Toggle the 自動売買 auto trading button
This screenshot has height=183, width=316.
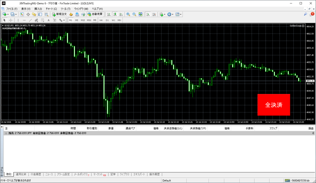pyautogui.click(x=95, y=14)
